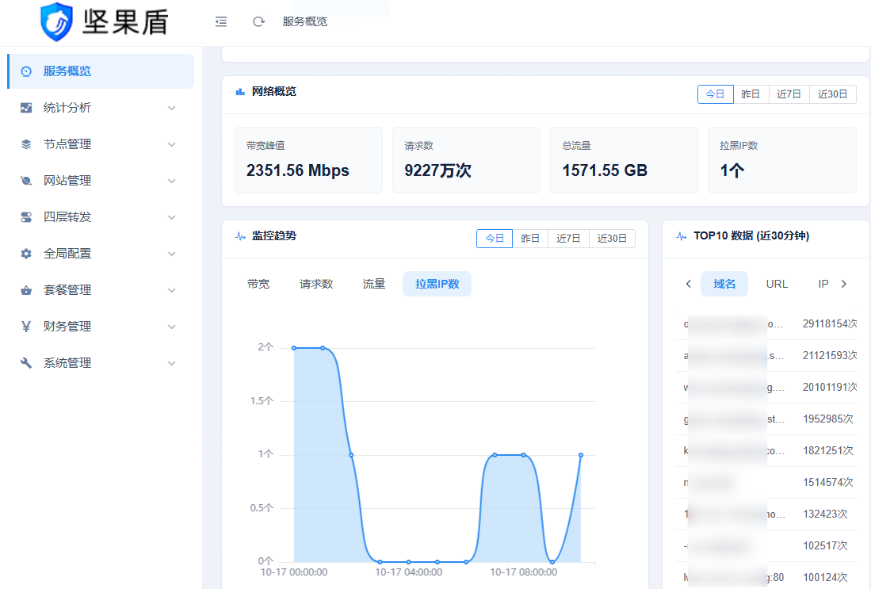
Task: Click the chart point at 10-17 00:00:00
Action: click(294, 348)
